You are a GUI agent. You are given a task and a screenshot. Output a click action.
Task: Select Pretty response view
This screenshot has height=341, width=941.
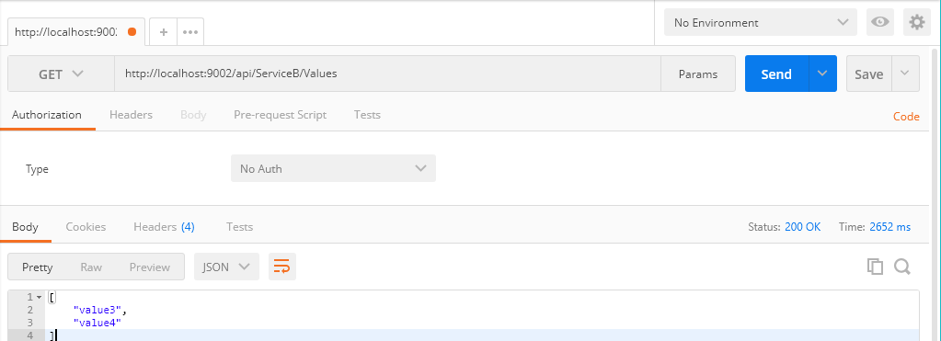click(37, 267)
